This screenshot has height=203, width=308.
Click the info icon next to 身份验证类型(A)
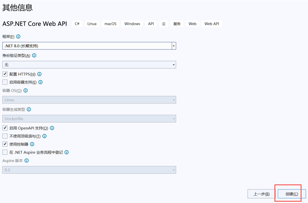(x=34, y=55)
